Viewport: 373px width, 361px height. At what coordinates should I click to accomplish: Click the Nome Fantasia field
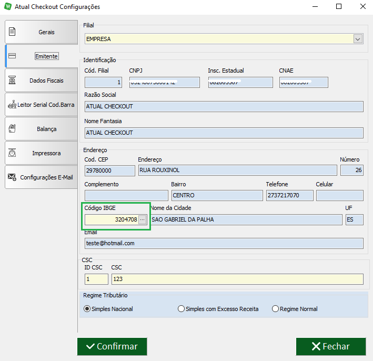tap(224, 133)
